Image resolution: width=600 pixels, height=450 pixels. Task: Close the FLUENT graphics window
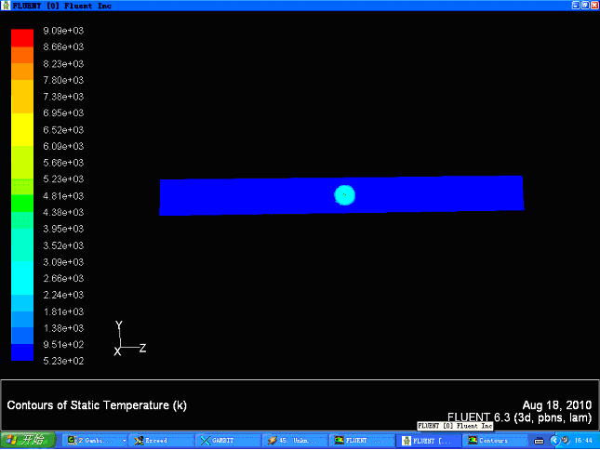click(x=592, y=6)
